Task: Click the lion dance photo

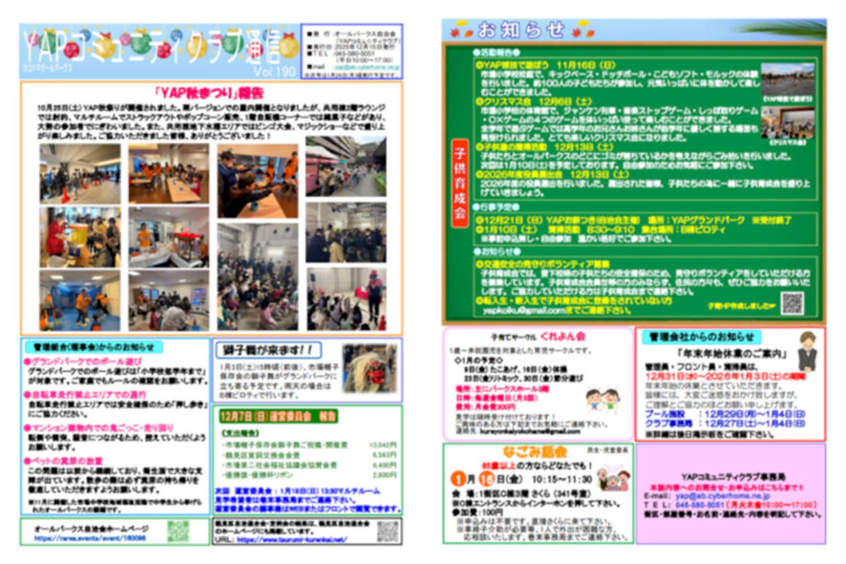Action: pyautogui.click(x=370, y=365)
